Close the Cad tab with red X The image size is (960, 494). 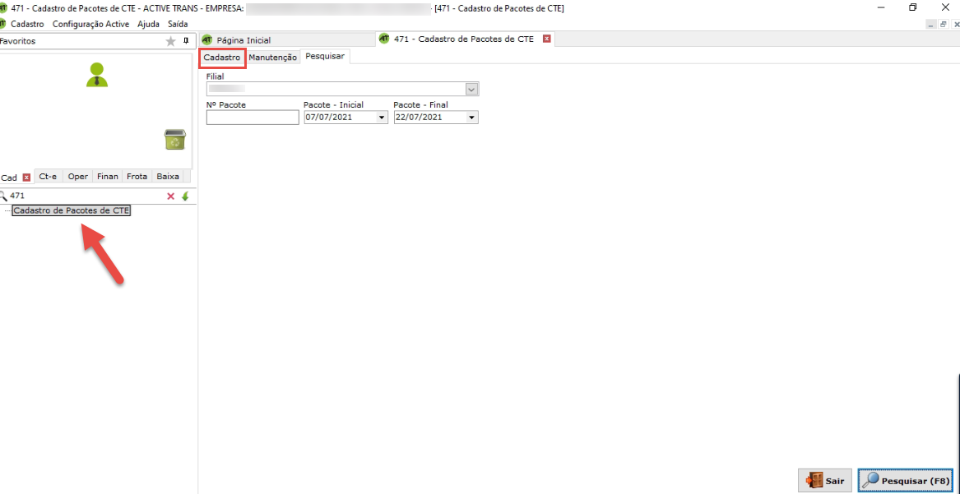tap(26, 177)
